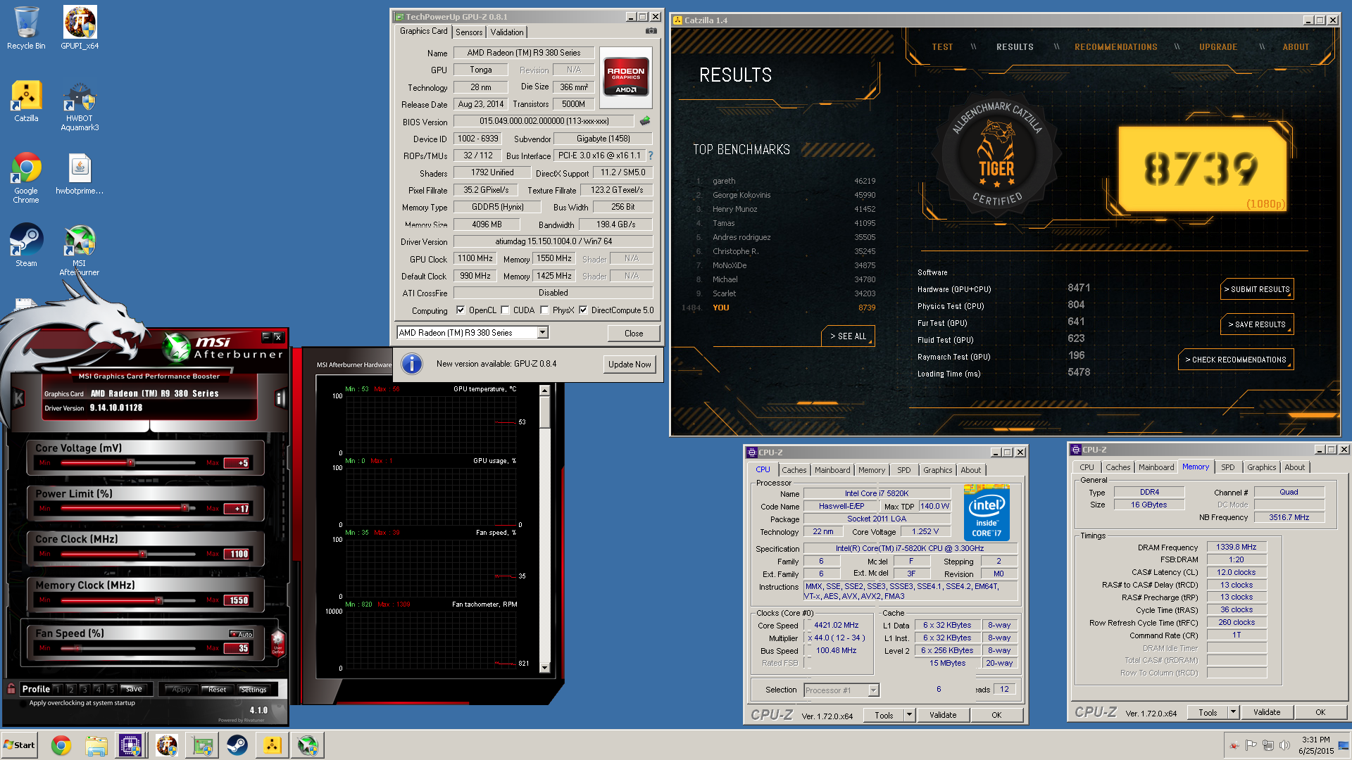Click CHECK RECOMMENDATIONS in Catzilla
Image resolution: width=1352 pixels, height=760 pixels.
pyautogui.click(x=1235, y=360)
